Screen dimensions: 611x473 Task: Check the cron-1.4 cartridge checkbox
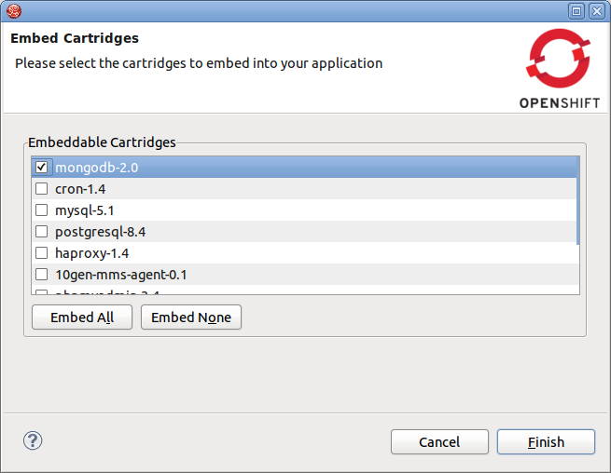(x=41, y=189)
